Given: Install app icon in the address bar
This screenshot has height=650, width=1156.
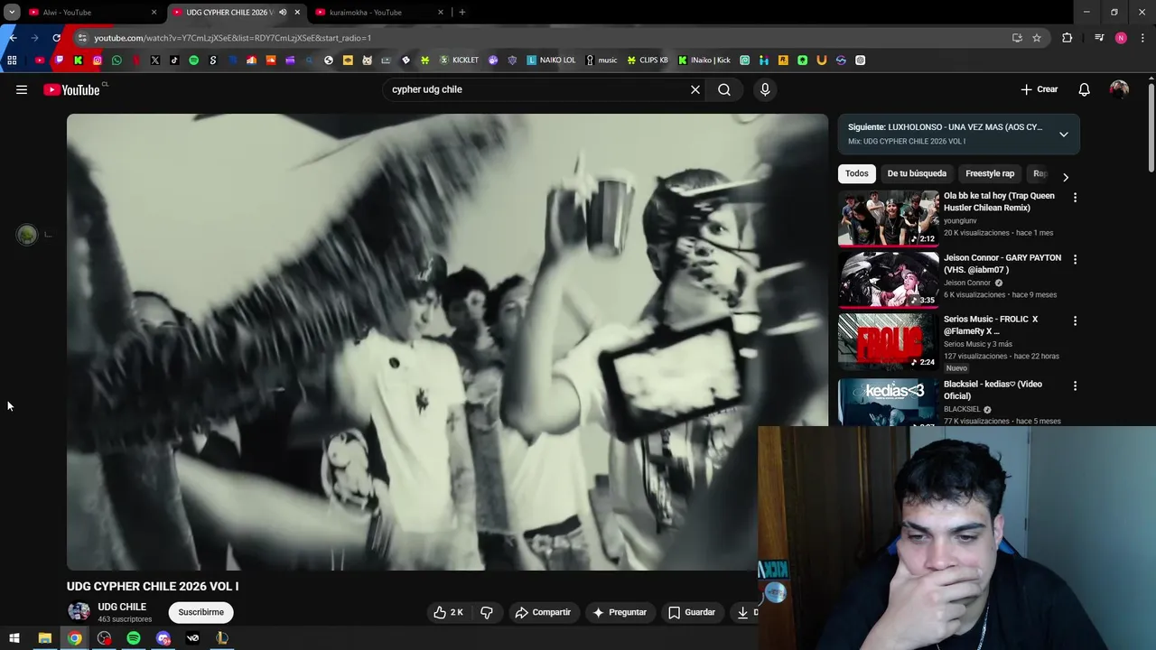Looking at the screenshot, I should (x=1017, y=38).
